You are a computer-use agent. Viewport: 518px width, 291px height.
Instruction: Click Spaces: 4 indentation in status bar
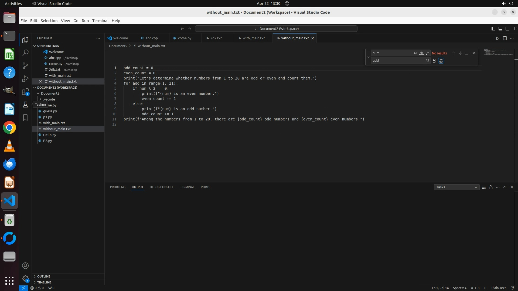tap(459, 288)
